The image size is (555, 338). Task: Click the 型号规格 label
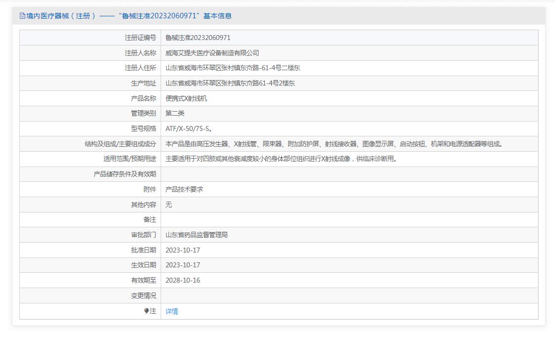[x=143, y=128]
